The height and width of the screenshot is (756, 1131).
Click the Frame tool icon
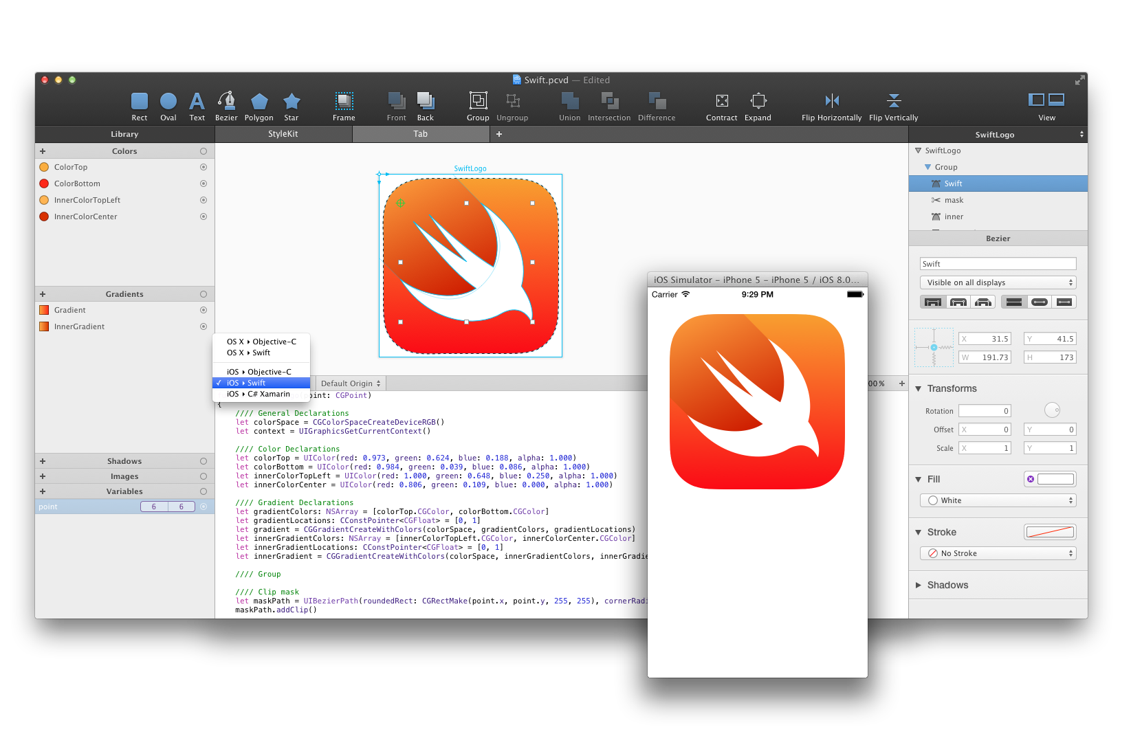(344, 102)
